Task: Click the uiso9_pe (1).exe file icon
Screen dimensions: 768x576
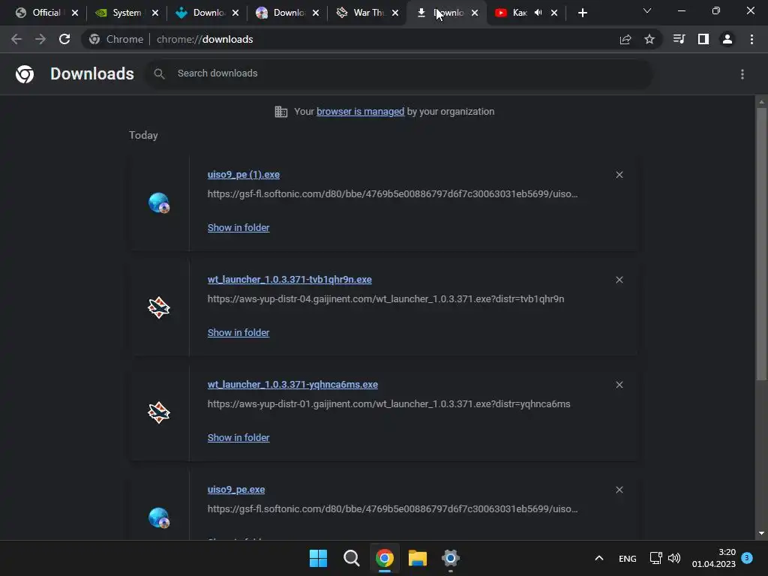Action: 159,202
